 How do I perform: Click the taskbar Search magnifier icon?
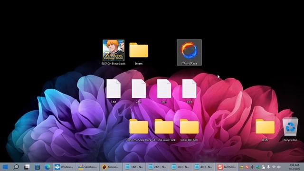16,167
